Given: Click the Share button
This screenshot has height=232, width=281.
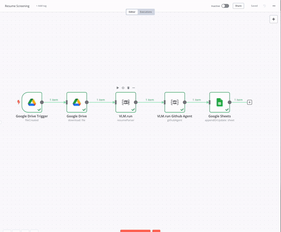Looking at the screenshot, I should click(x=238, y=6).
